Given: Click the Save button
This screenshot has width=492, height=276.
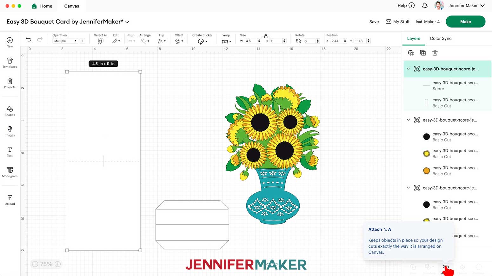Looking at the screenshot, I should pyautogui.click(x=374, y=22).
